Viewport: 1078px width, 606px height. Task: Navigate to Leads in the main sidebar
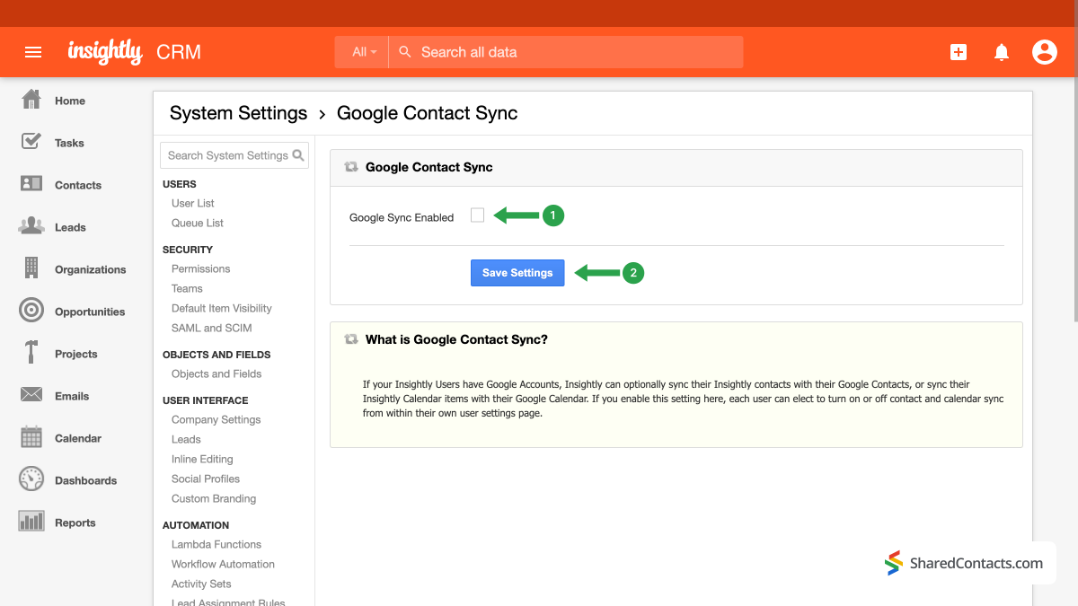(70, 227)
